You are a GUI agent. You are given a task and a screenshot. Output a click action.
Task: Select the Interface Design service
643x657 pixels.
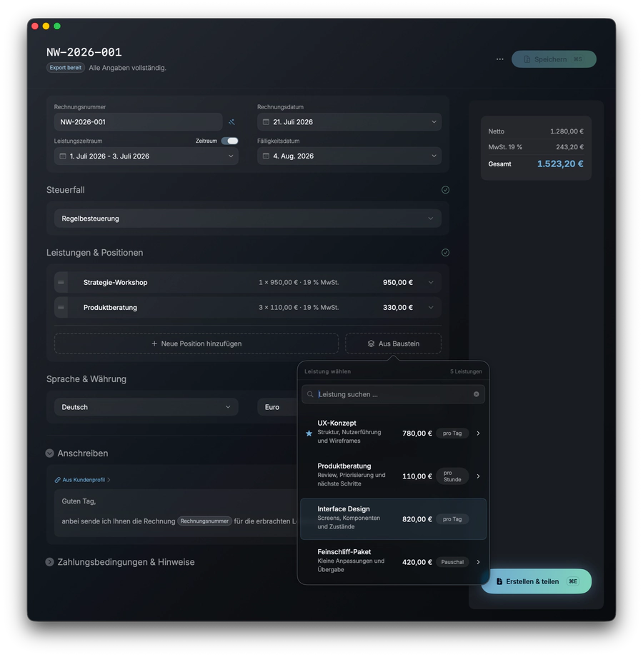click(x=393, y=518)
